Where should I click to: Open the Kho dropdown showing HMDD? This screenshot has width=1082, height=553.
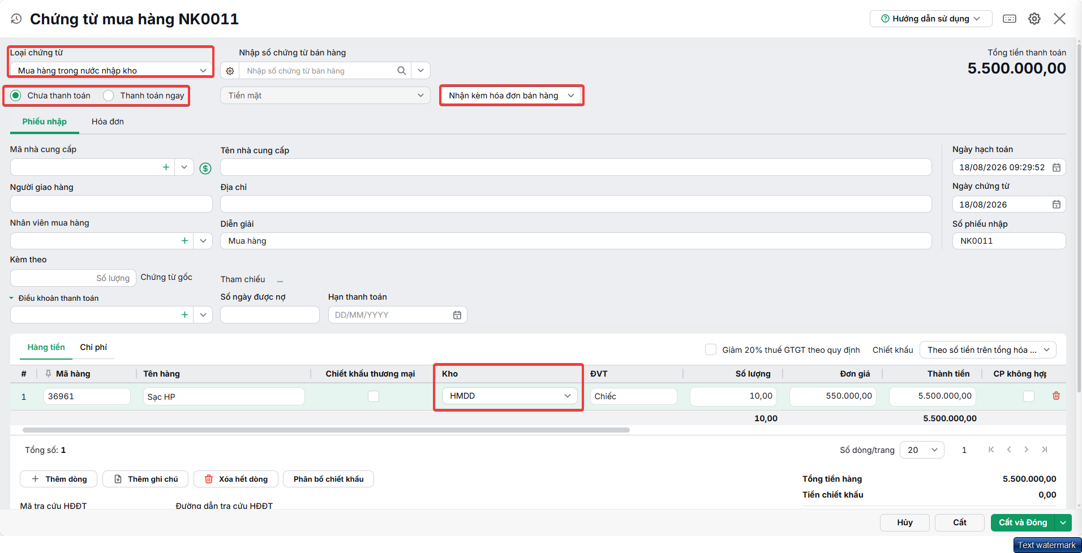tap(509, 396)
